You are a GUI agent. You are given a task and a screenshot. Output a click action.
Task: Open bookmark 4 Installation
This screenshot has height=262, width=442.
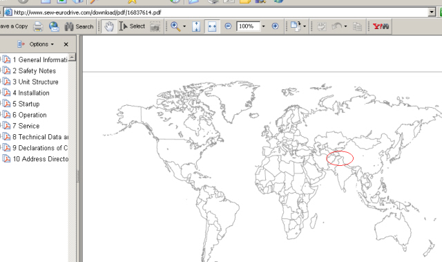point(30,93)
